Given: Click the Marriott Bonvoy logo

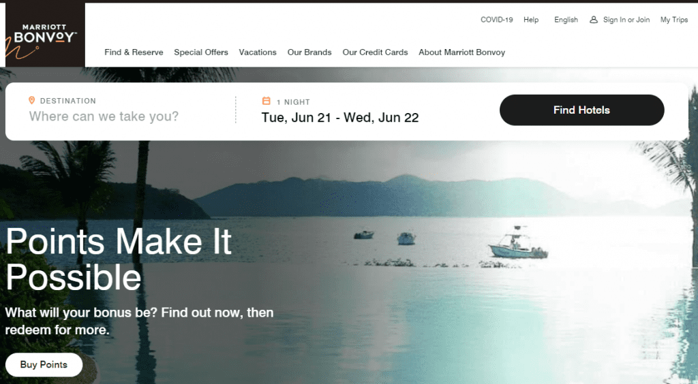Looking at the screenshot, I should (45, 35).
